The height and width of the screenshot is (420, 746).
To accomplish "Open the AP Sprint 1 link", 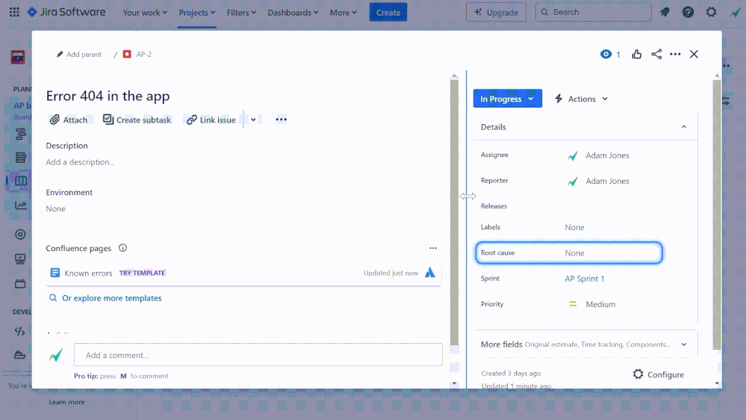I will point(584,279).
